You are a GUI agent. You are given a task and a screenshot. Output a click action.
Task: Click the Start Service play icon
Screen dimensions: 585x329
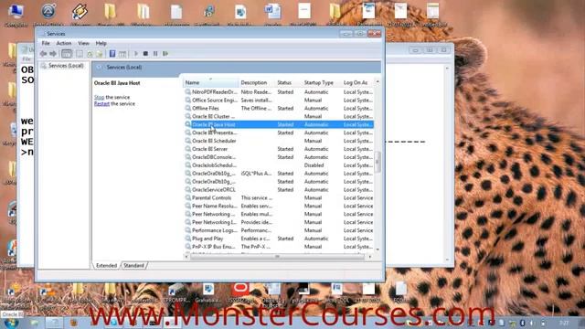pyautogui.click(x=136, y=54)
